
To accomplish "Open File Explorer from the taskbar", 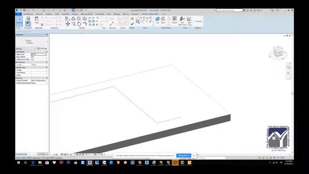I will 40,162.
